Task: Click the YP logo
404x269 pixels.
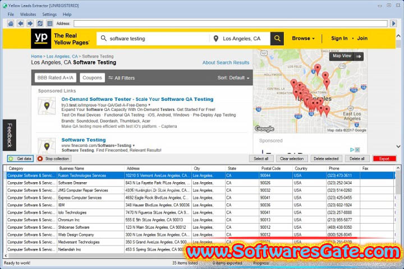Action: (41, 39)
